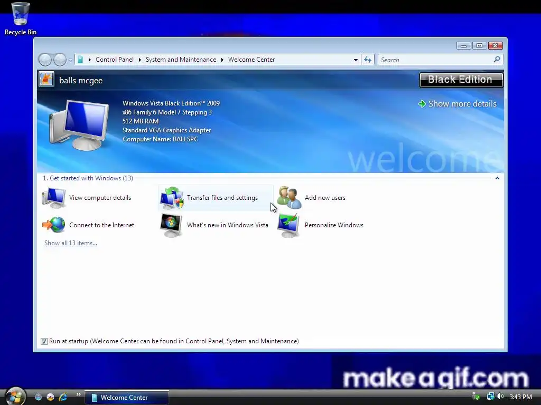Click the Add new users icon
Viewport: 541px width, 405px height.
pos(290,198)
